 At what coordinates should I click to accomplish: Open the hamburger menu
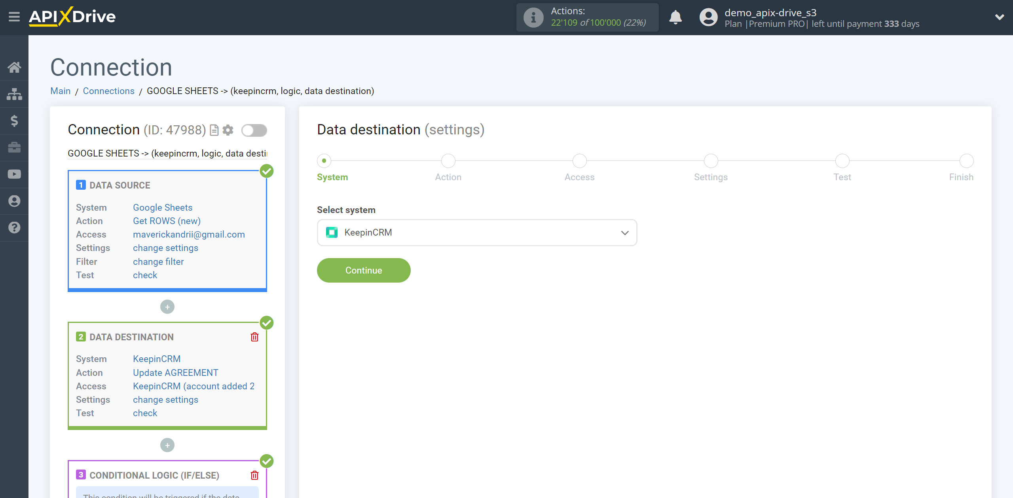pyautogui.click(x=14, y=17)
